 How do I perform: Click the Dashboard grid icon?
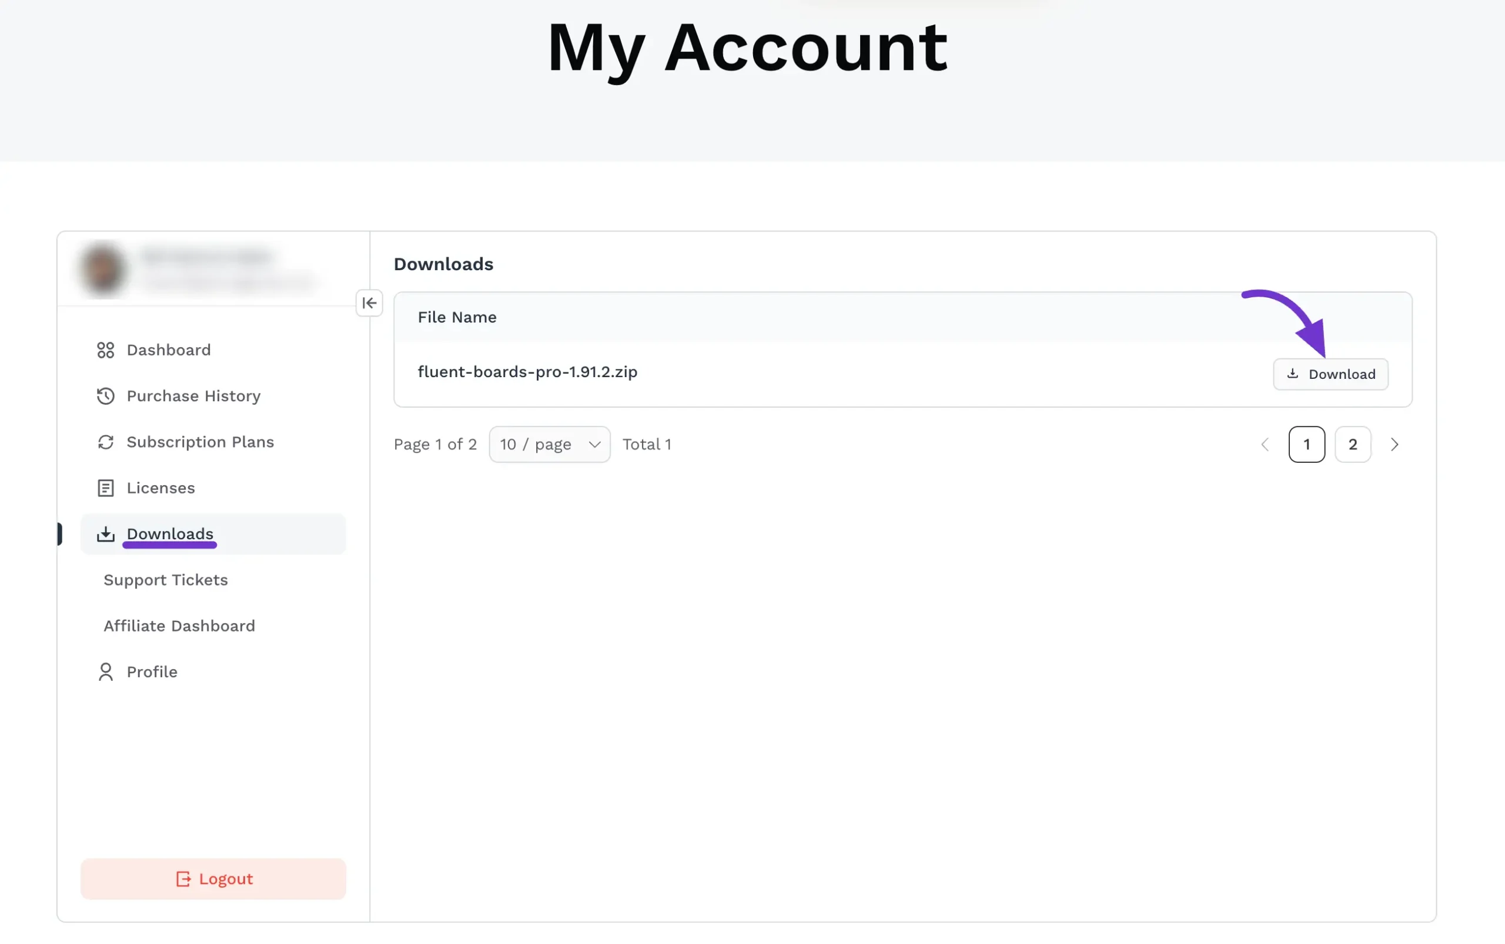(x=106, y=350)
